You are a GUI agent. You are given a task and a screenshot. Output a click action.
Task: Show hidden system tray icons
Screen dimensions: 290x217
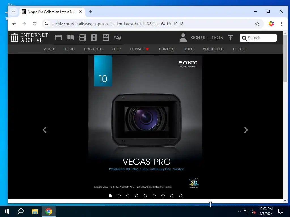[240, 211]
